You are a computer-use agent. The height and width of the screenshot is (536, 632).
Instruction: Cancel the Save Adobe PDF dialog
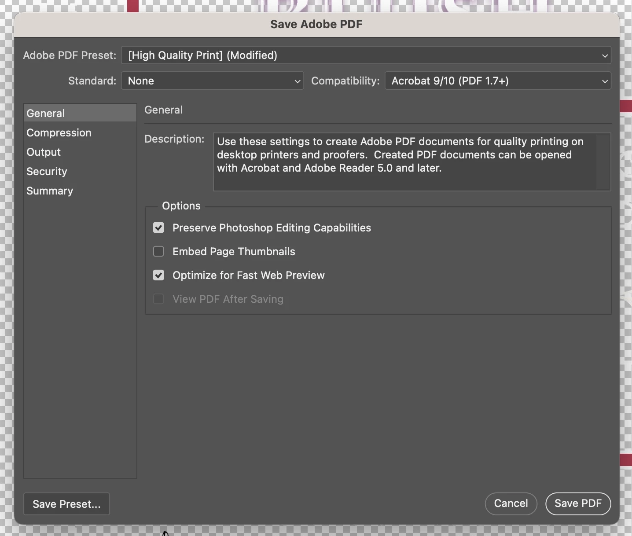click(511, 503)
